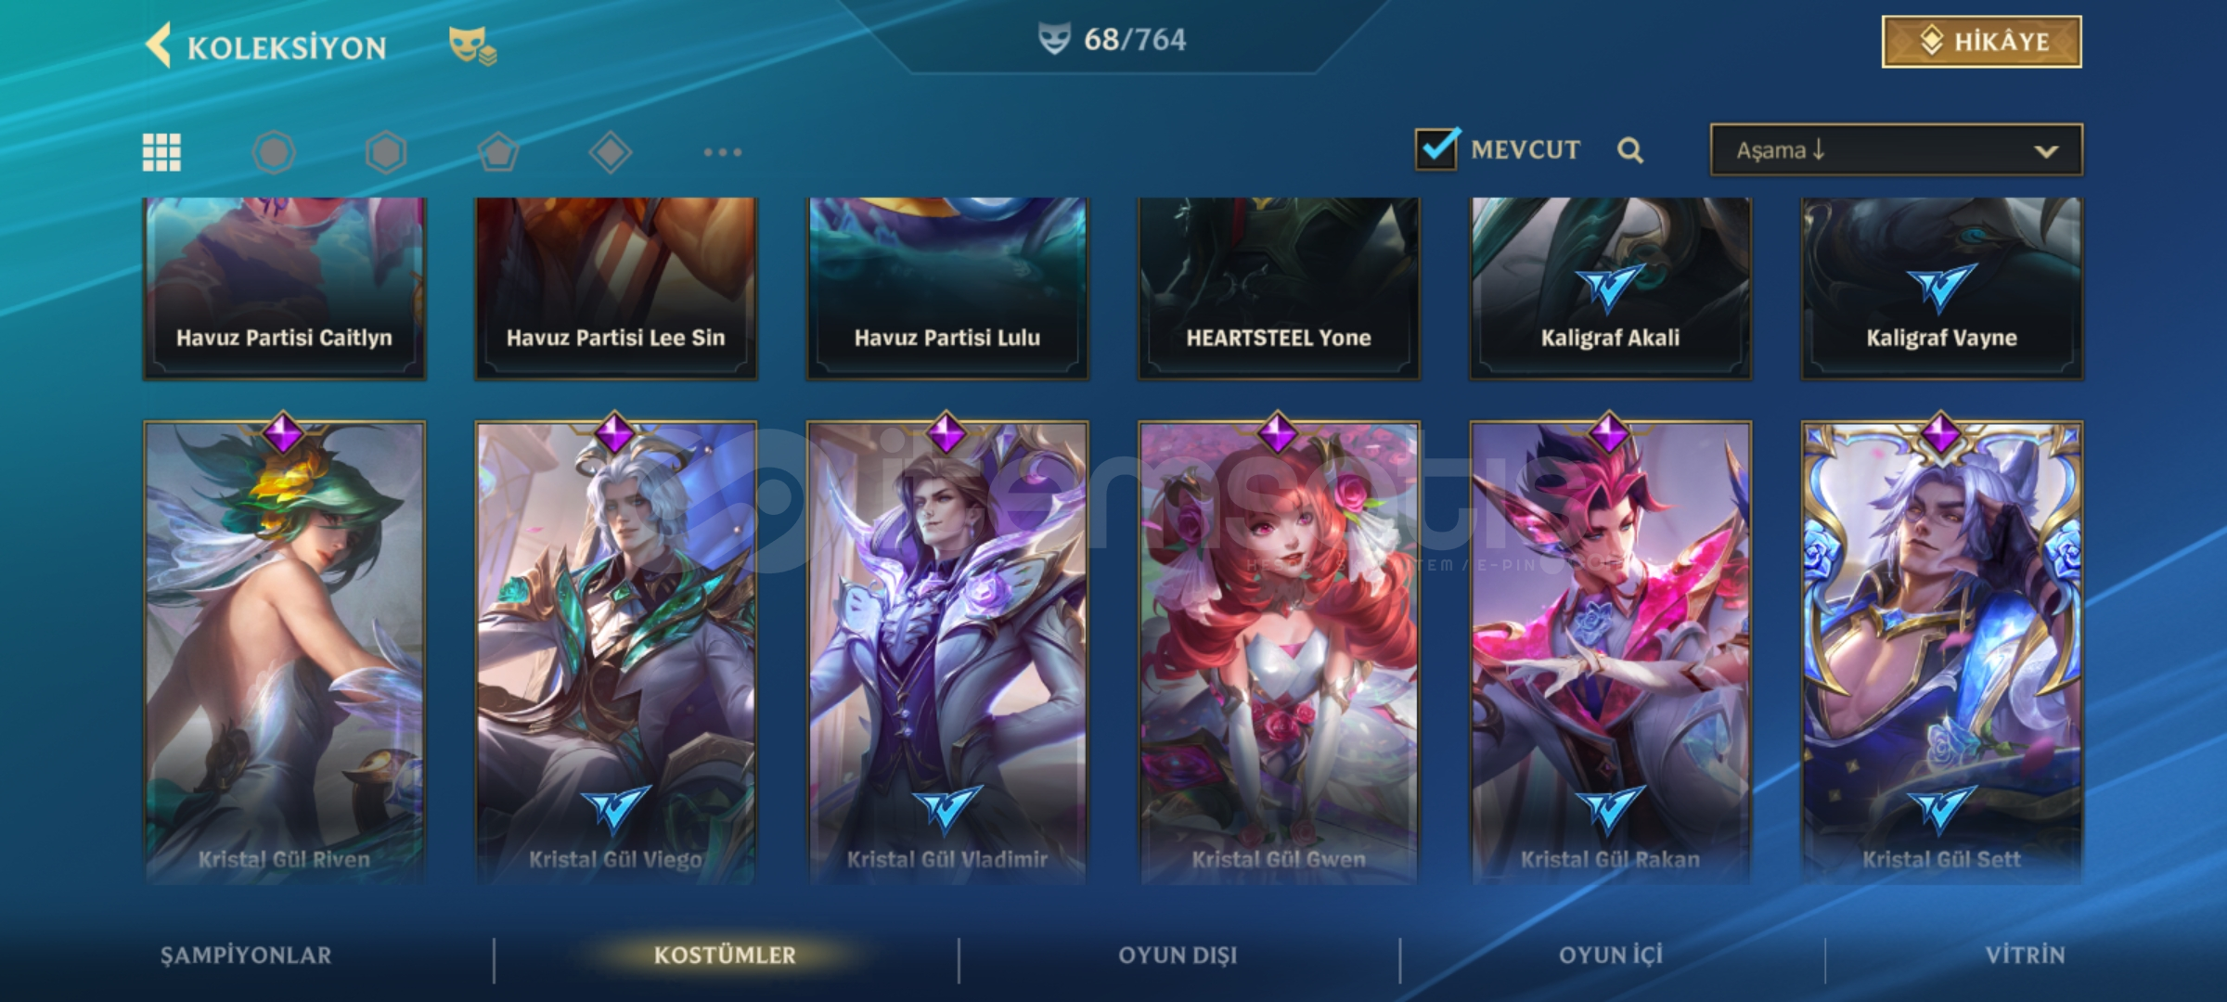This screenshot has width=2227, height=1002.
Task: Open the Kristal Gül Sett skin card
Action: (x=1942, y=651)
